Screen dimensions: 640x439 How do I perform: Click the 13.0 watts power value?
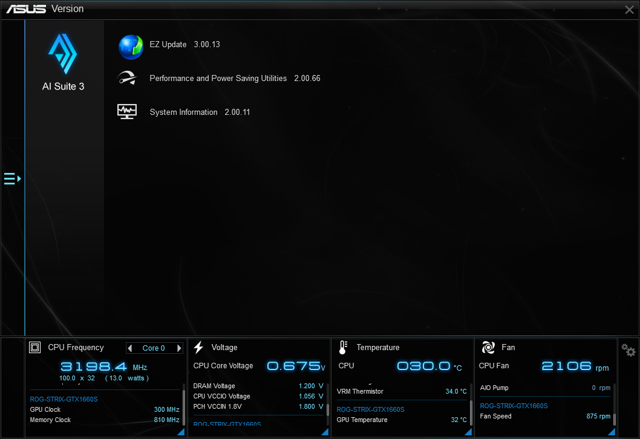point(127,378)
